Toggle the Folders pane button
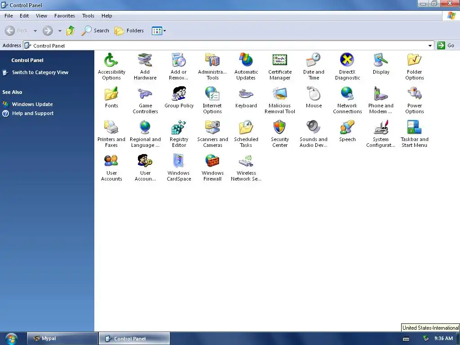Viewport: 460px width, 345px height. (x=129, y=31)
